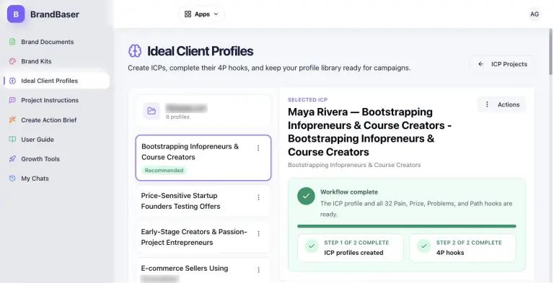Click the 'Create ICPs, complete their 4P hooks' description

(x=269, y=68)
